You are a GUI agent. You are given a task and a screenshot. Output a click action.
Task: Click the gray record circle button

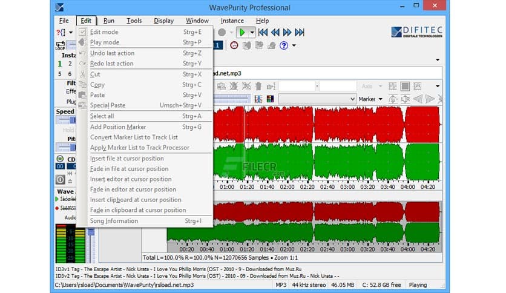pyautogui.click(x=222, y=32)
